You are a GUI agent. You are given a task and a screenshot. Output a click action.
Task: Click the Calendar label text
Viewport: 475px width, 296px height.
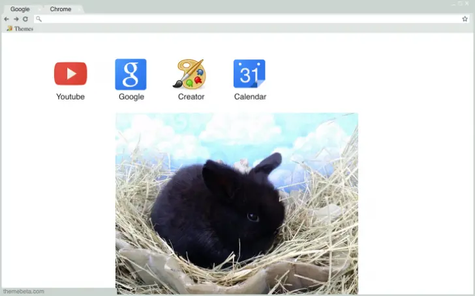coord(250,97)
